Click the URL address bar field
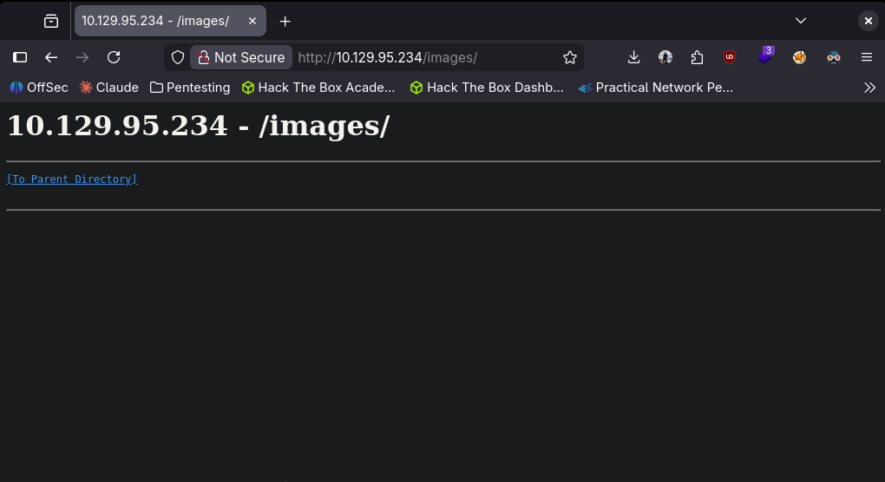Image resolution: width=885 pixels, height=482 pixels. point(425,57)
